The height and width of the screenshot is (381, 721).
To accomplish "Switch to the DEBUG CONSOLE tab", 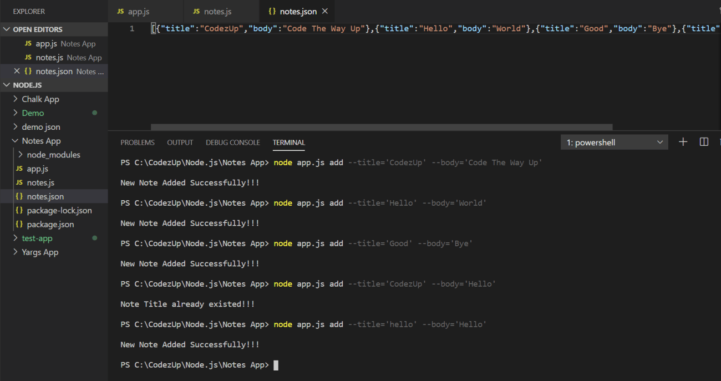I will (232, 142).
